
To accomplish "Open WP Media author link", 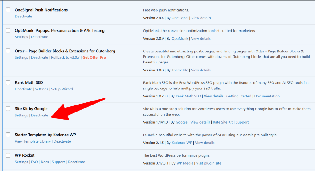I will (185, 163).
